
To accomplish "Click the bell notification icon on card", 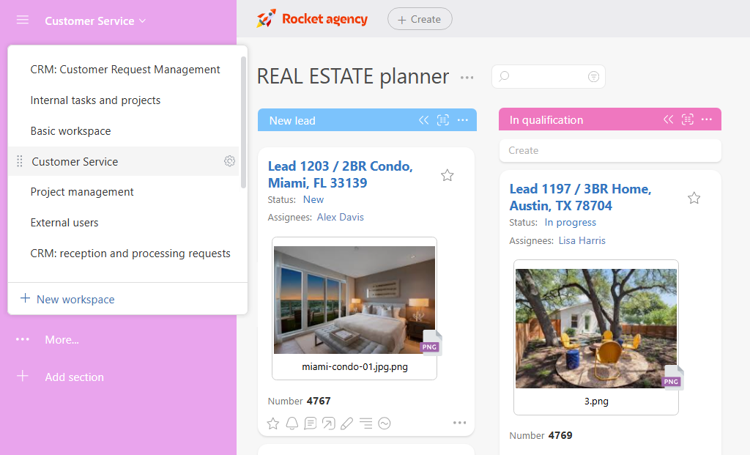I will pos(292,423).
